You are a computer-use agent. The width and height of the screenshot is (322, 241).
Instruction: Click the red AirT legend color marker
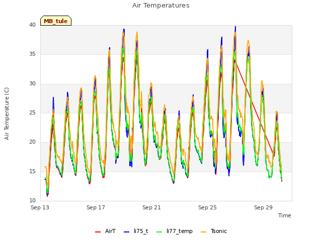pos(98,232)
